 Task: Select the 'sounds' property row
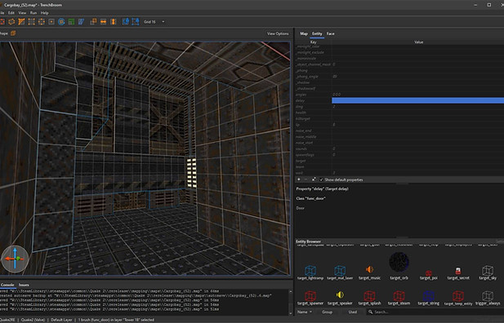(x=399, y=148)
